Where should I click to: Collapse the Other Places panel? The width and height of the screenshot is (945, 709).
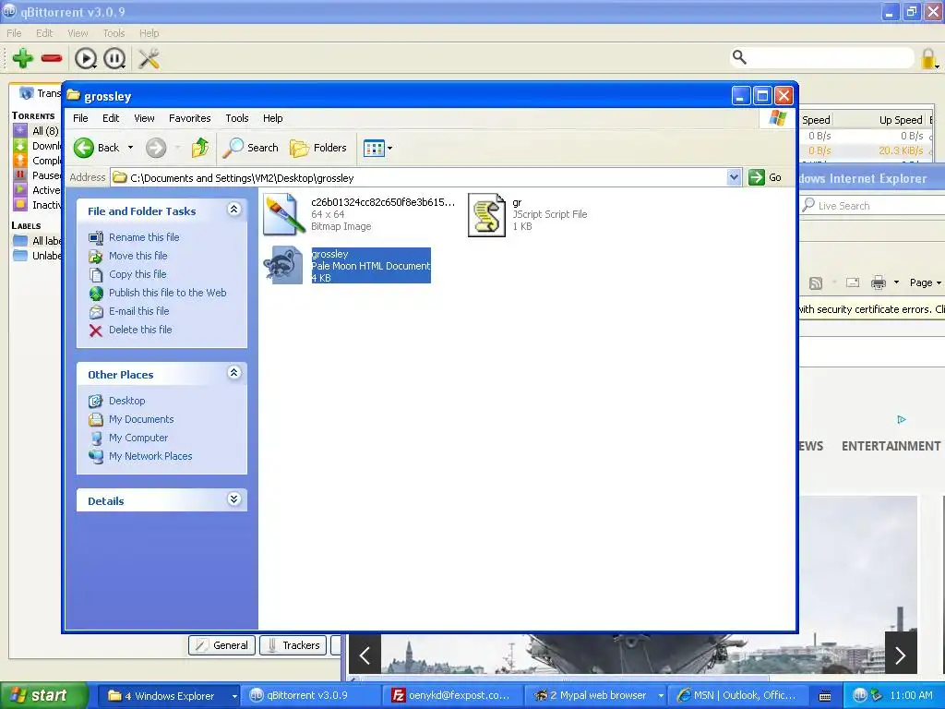(x=234, y=373)
